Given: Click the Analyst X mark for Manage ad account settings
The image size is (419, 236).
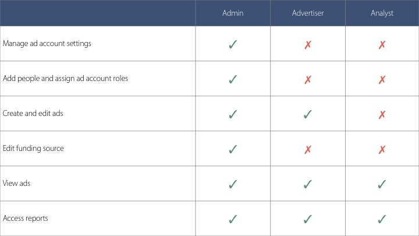Looking at the screenshot, I should [382, 45].
